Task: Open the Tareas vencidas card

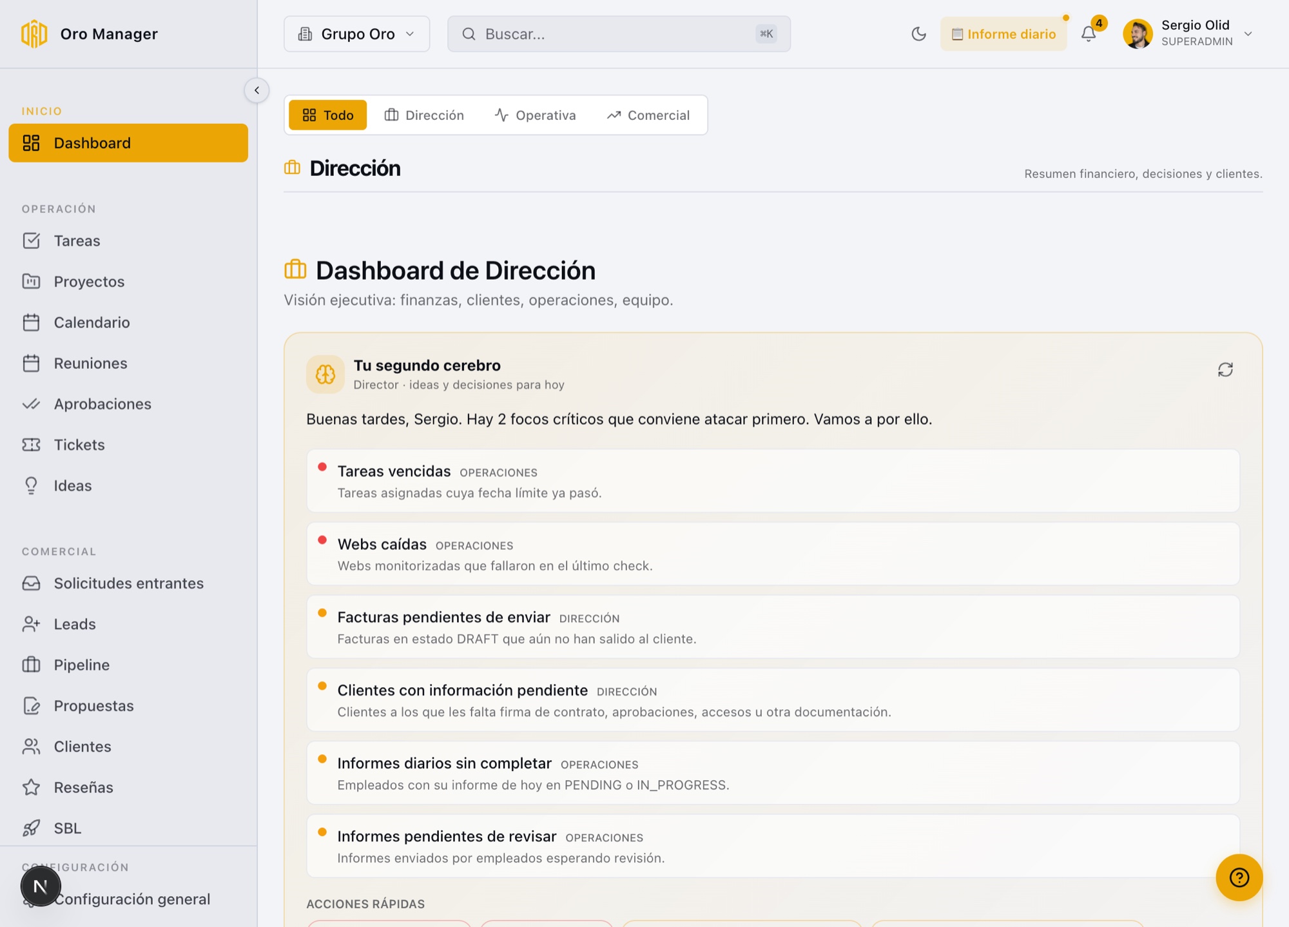Action: point(773,481)
